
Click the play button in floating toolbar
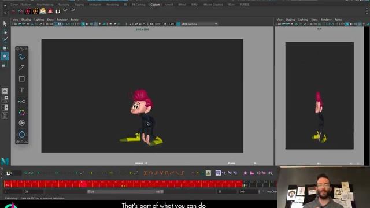click(x=22, y=123)
